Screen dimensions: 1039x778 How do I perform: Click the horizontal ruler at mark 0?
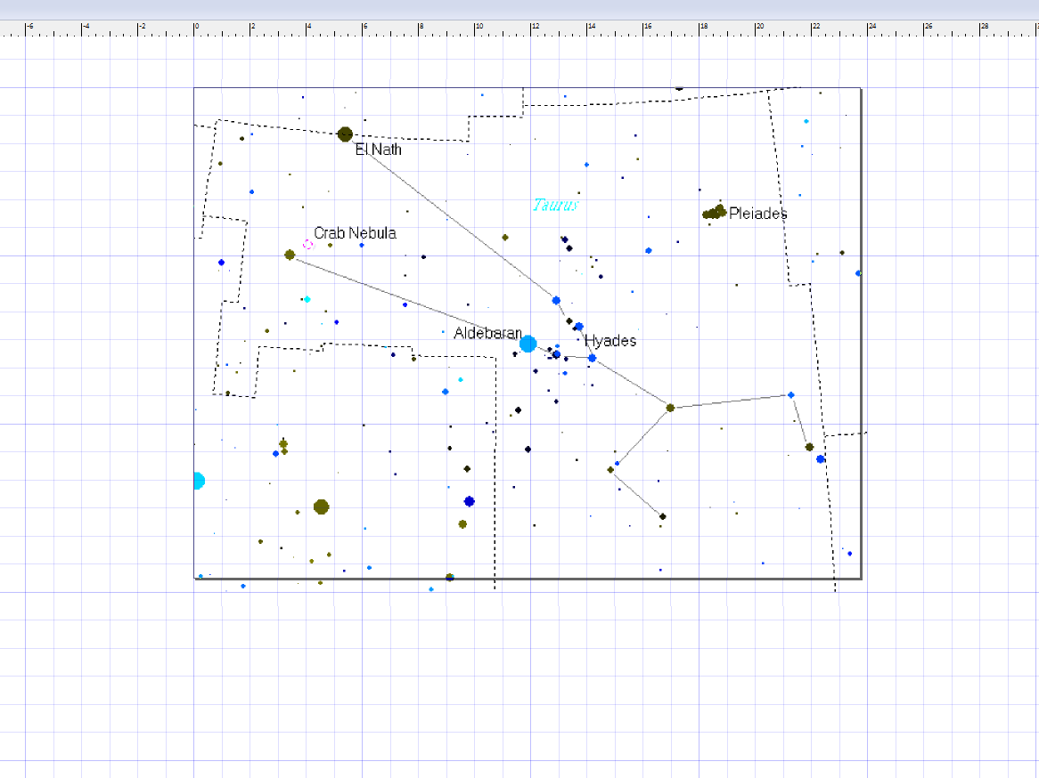(x=195, y=29)
